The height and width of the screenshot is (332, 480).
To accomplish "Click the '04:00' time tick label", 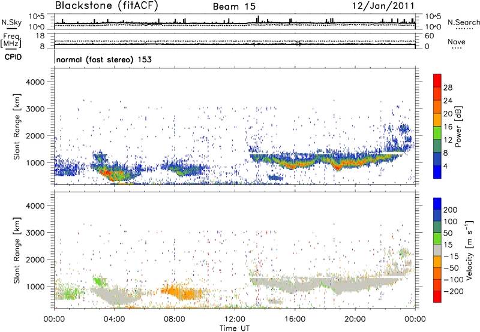I will click(114, 319).
